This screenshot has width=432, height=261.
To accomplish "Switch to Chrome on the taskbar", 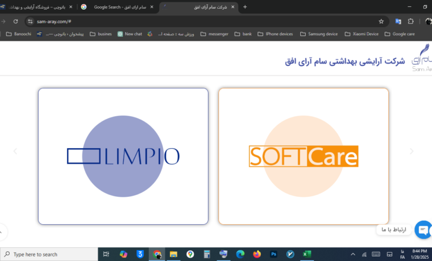I will tap(157, 254).
